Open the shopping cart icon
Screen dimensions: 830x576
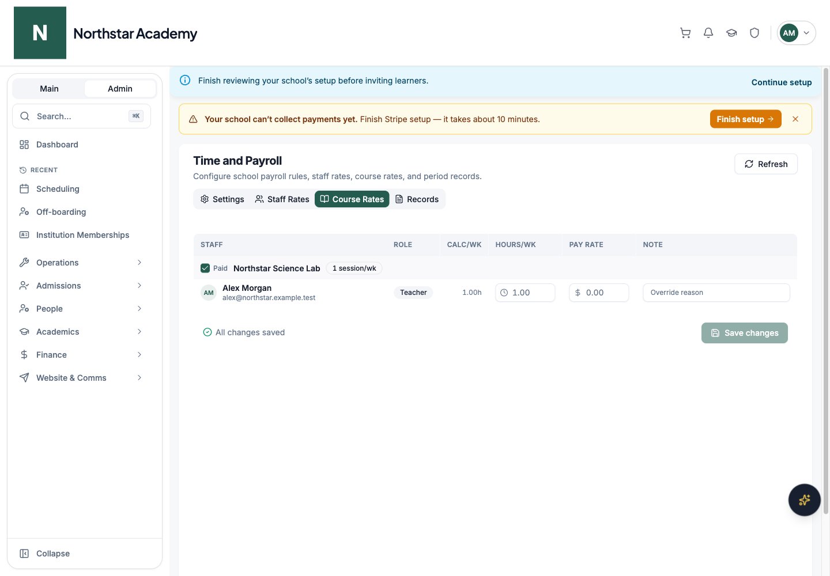(x=685, y=33)
